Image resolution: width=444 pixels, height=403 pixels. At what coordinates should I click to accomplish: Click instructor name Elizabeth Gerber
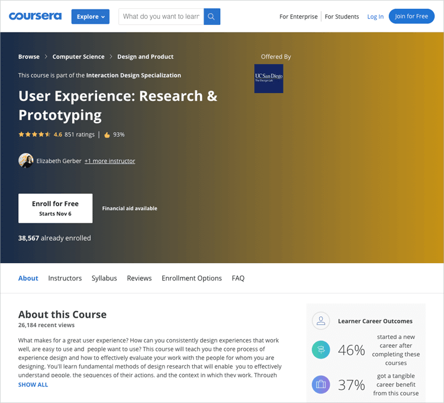click(x=59, y=161)
